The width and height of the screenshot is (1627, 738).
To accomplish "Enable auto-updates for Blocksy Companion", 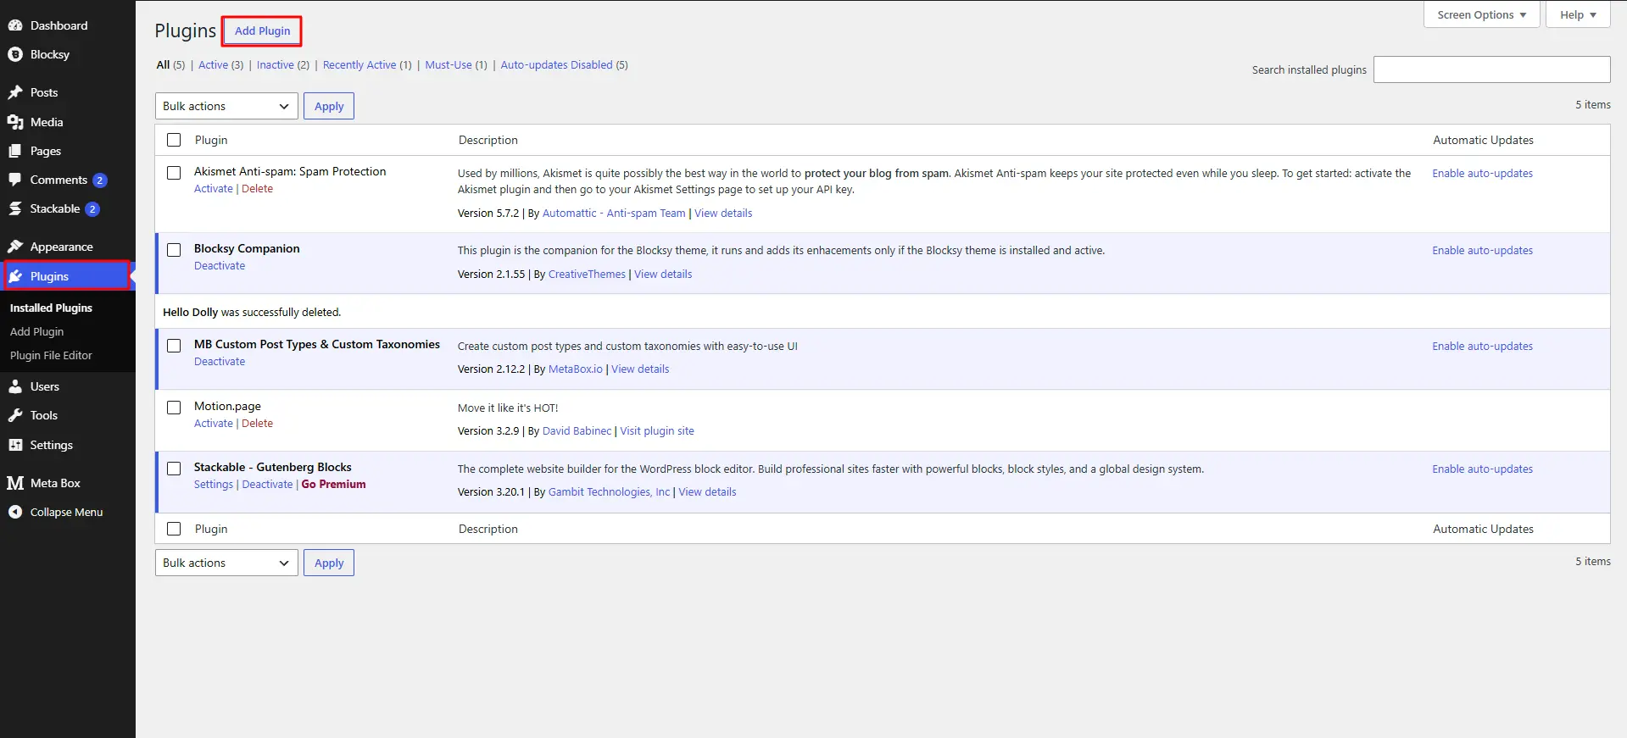I will point(1482,251).
